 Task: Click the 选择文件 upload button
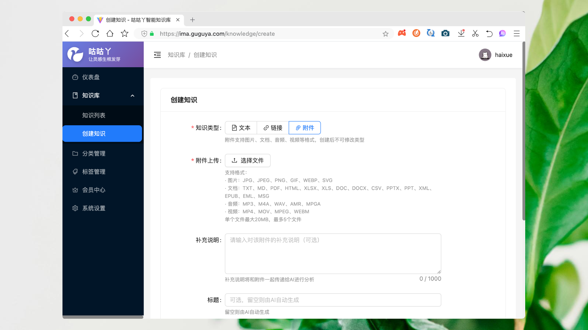(x=247, y=160)
